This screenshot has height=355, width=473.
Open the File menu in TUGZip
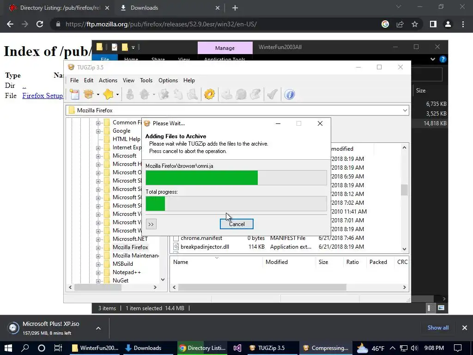coord(74,80)
